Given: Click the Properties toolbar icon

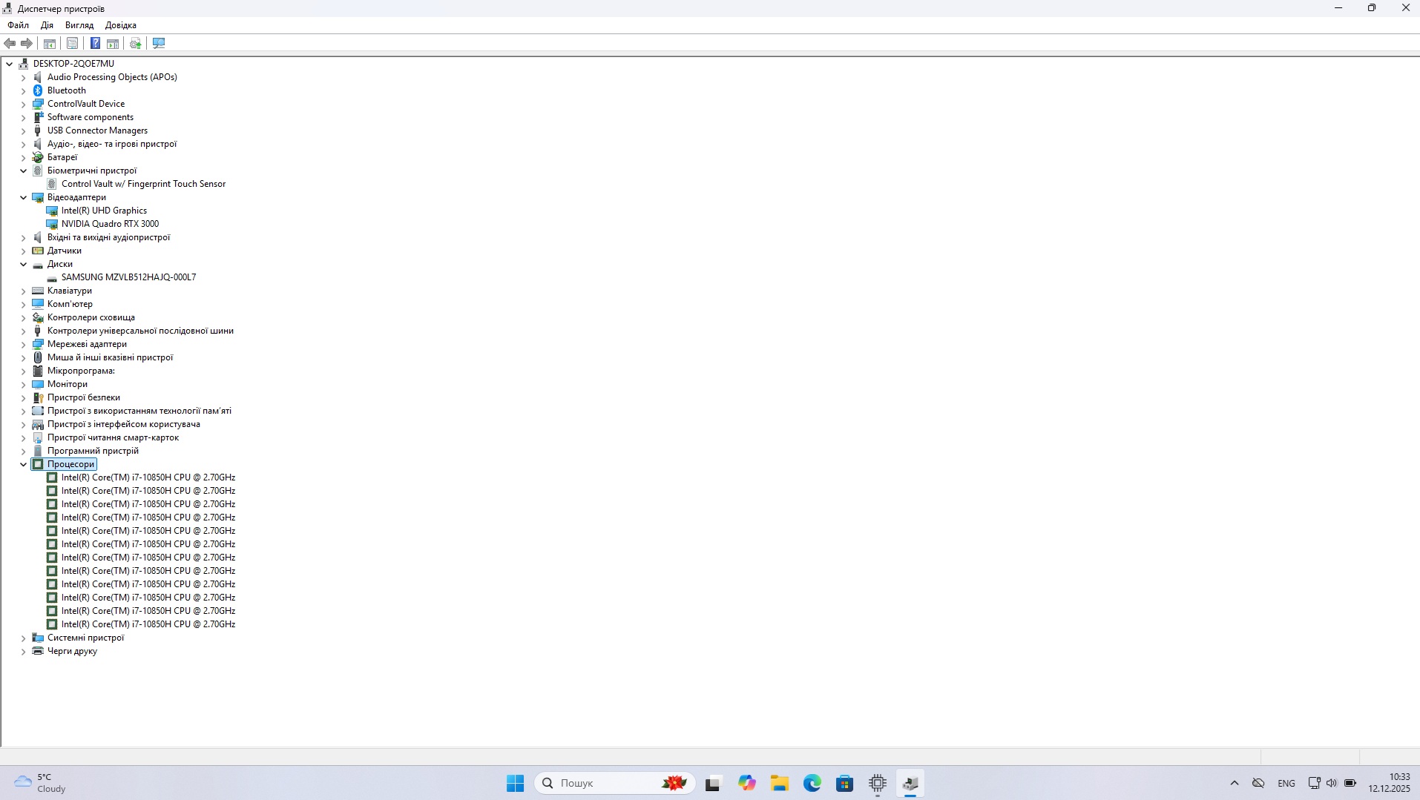Looking at the screenshot, I should pos(72,43).
